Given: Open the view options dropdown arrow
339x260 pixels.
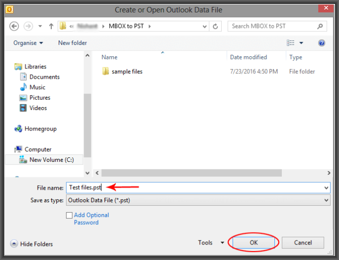Looking at the screenshot, I should coord(301,43).
